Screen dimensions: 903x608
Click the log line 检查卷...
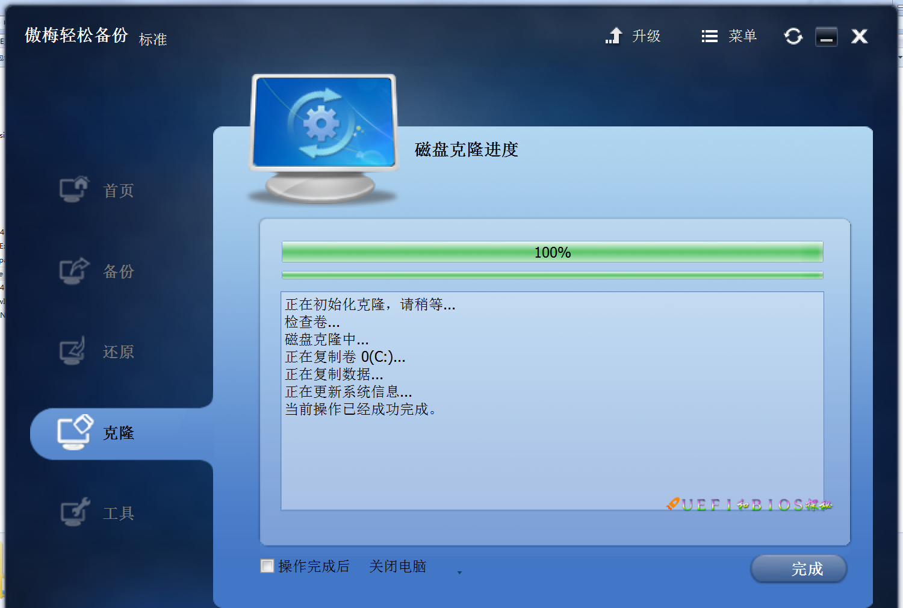[x=312, y=322]
